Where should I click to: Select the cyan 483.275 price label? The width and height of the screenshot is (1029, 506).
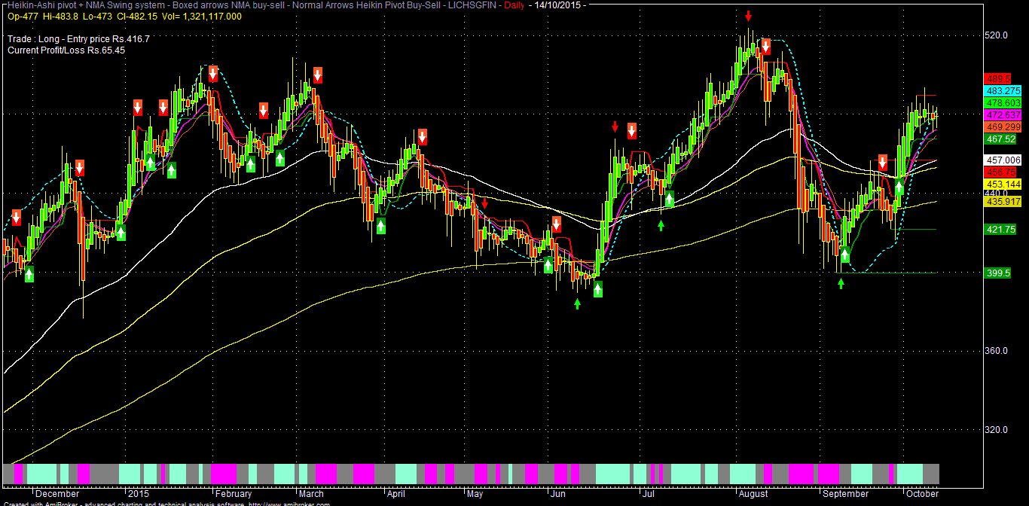(1003, 90)
